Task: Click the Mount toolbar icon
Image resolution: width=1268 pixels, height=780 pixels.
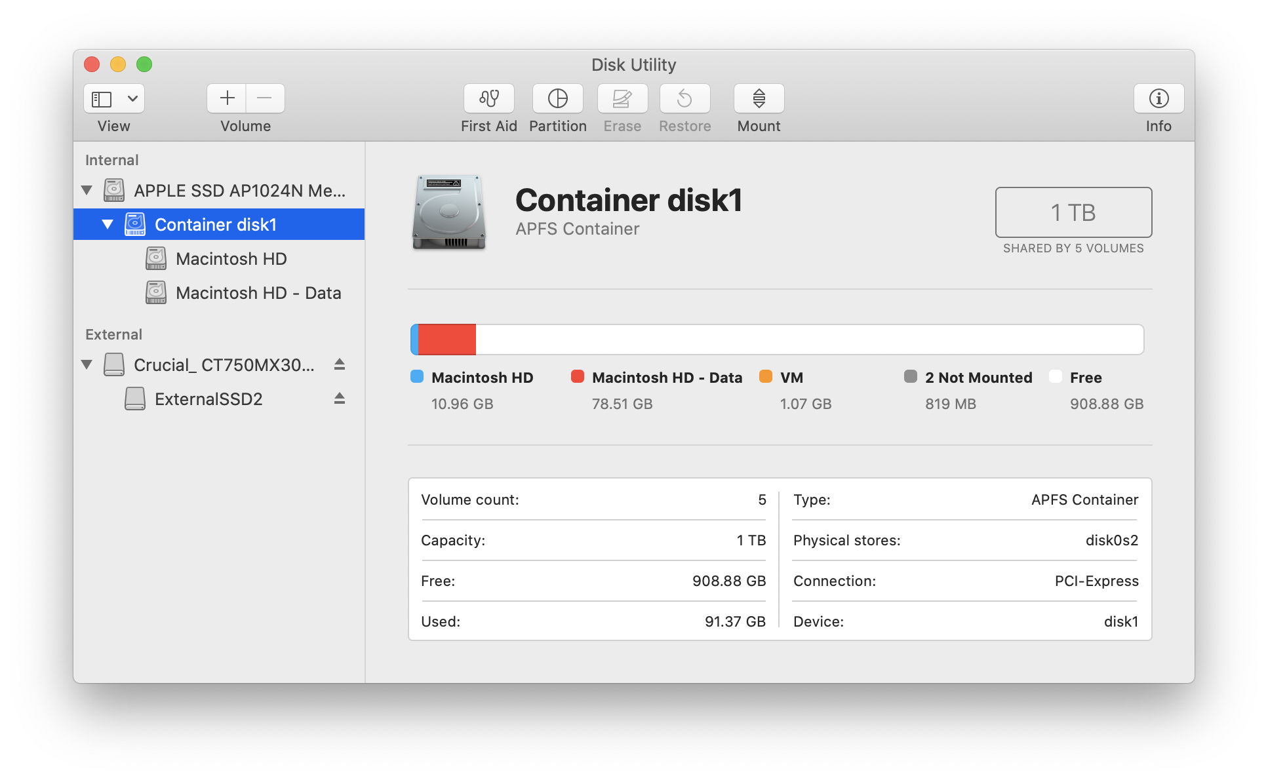Action: 759,98
